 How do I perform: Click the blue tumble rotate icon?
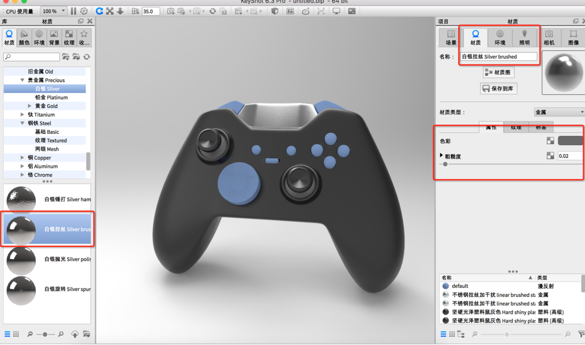tap(99, 11)
